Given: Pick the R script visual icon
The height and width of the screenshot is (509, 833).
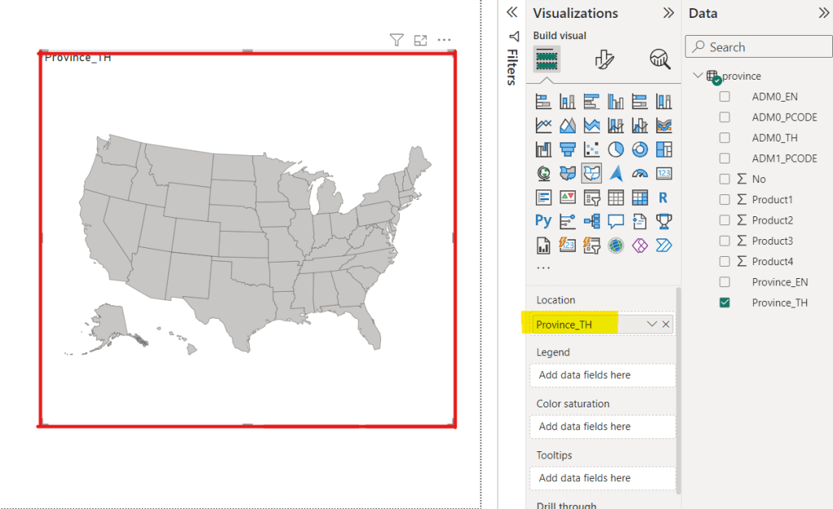Looking at the screenshot, I should click(x=663, y=197).
